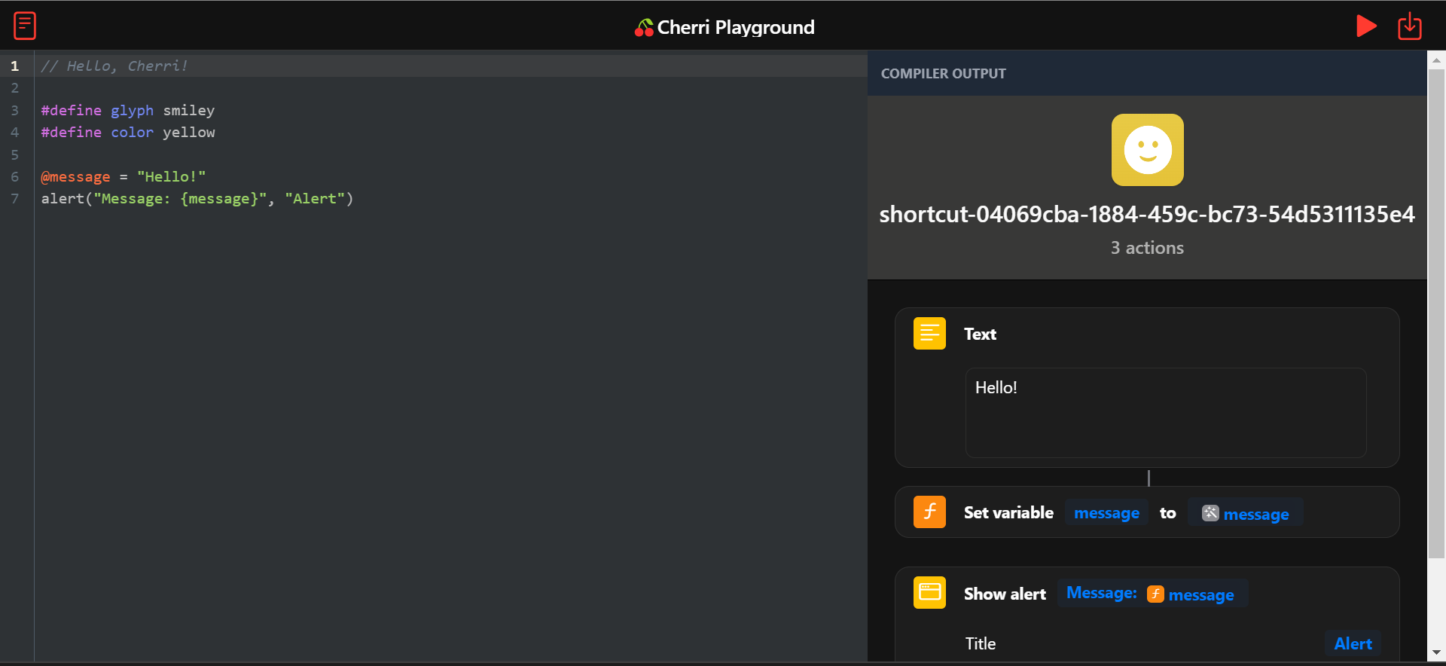Click line number 7 in gutter
The image size is (1446, 666).
click(x=14, y=199)
